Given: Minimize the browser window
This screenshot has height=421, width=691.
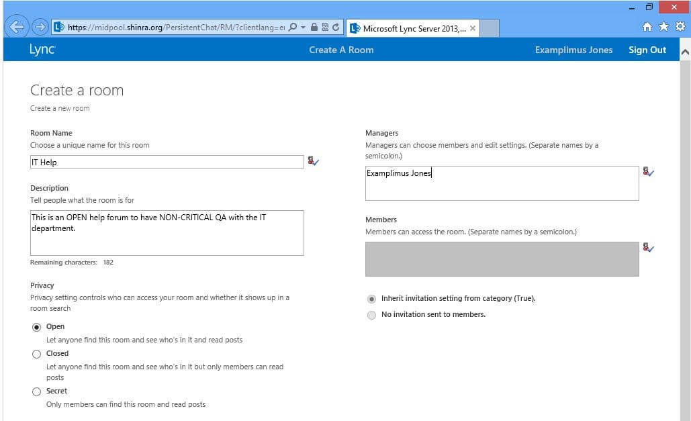Looking at the screenshot, I should pyautogui.click(x=632, y=7).
